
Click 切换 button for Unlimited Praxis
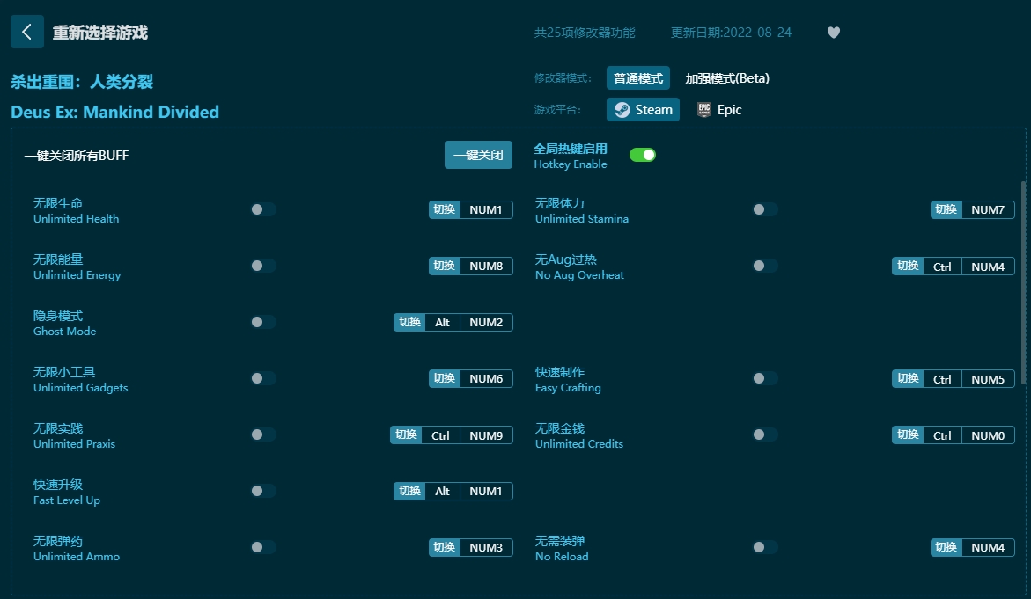(x=406, y=435)
